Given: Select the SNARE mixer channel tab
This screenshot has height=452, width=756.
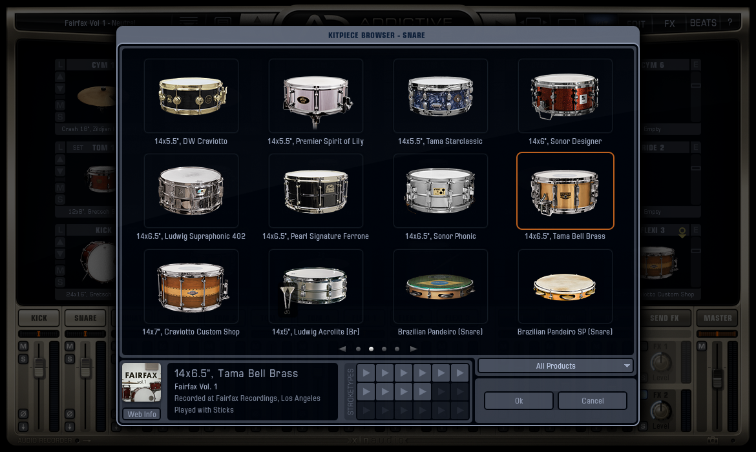Looking at the screenshot, I should click(x=85, y=318).
